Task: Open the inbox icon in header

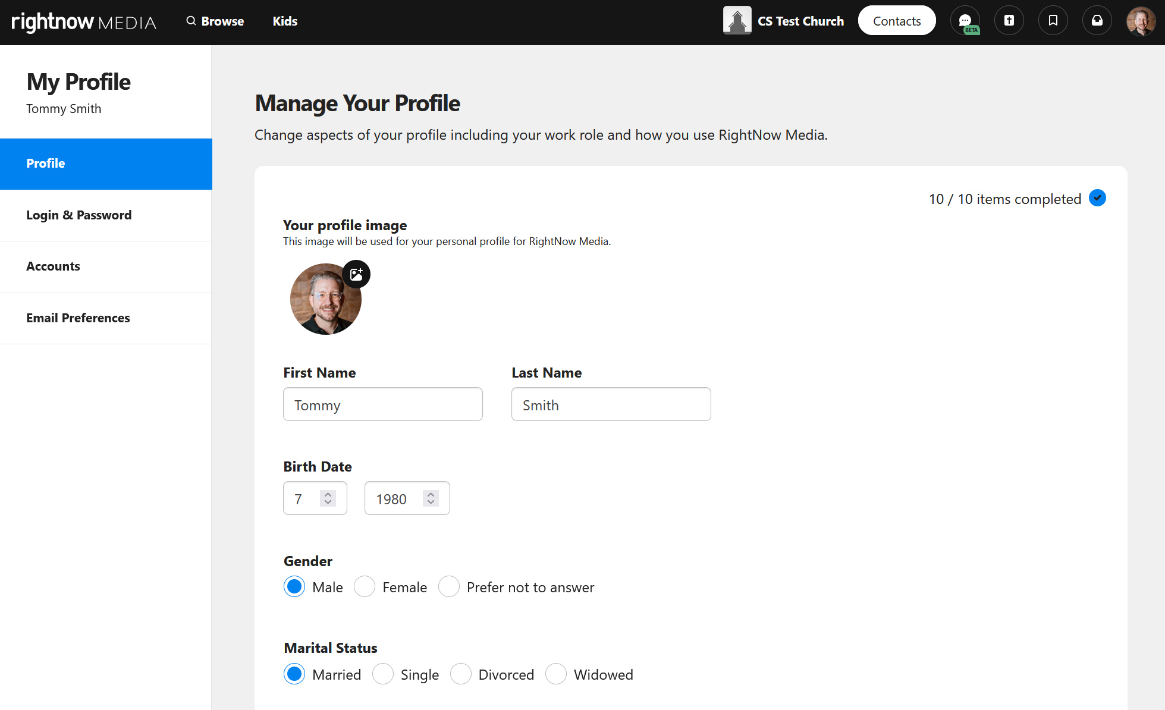Action: click(1097, 21)
